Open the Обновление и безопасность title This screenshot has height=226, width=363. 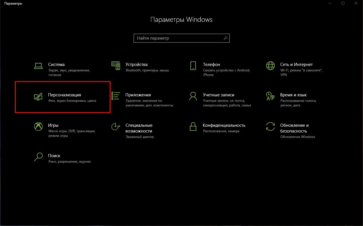pos(295,128)
